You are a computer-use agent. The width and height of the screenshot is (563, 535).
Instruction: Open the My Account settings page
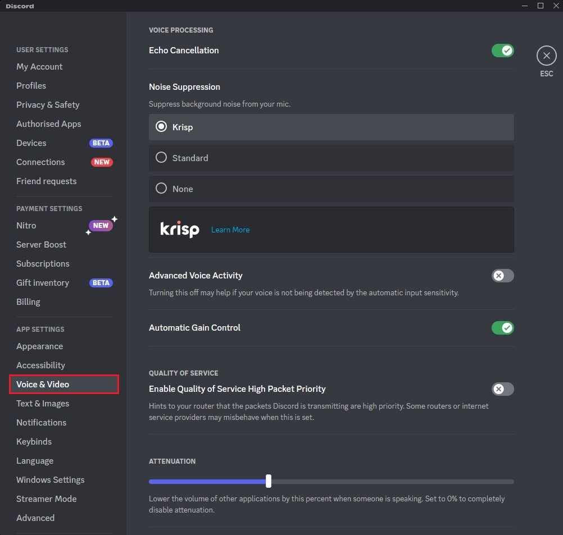pyautogui.click(x=39, y=67)
